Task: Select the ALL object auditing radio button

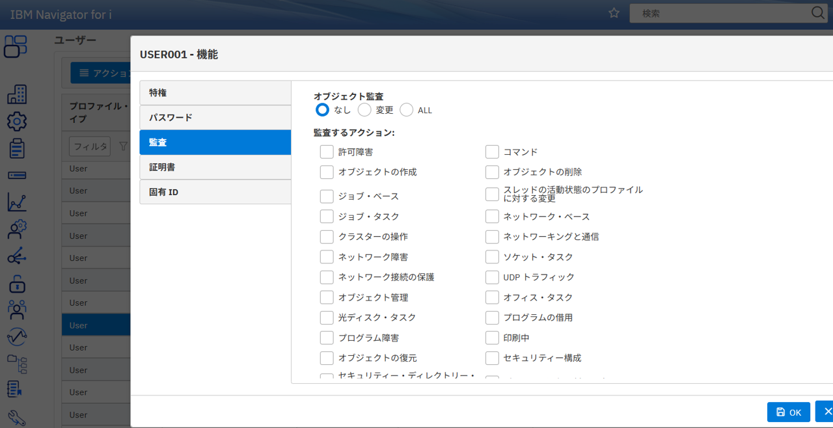Action: coord(407,110)
